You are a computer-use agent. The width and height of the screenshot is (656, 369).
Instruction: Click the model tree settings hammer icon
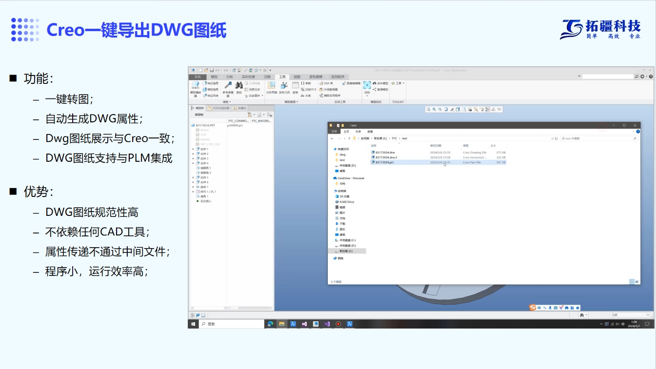pos(249,115)
